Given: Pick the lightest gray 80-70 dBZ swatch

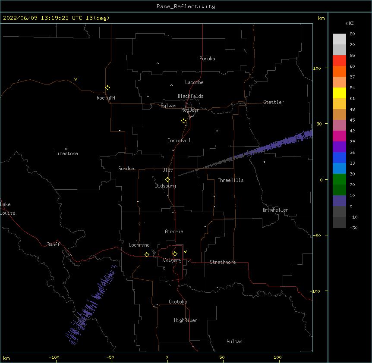Looking at the screenshot, I should 339,39.
